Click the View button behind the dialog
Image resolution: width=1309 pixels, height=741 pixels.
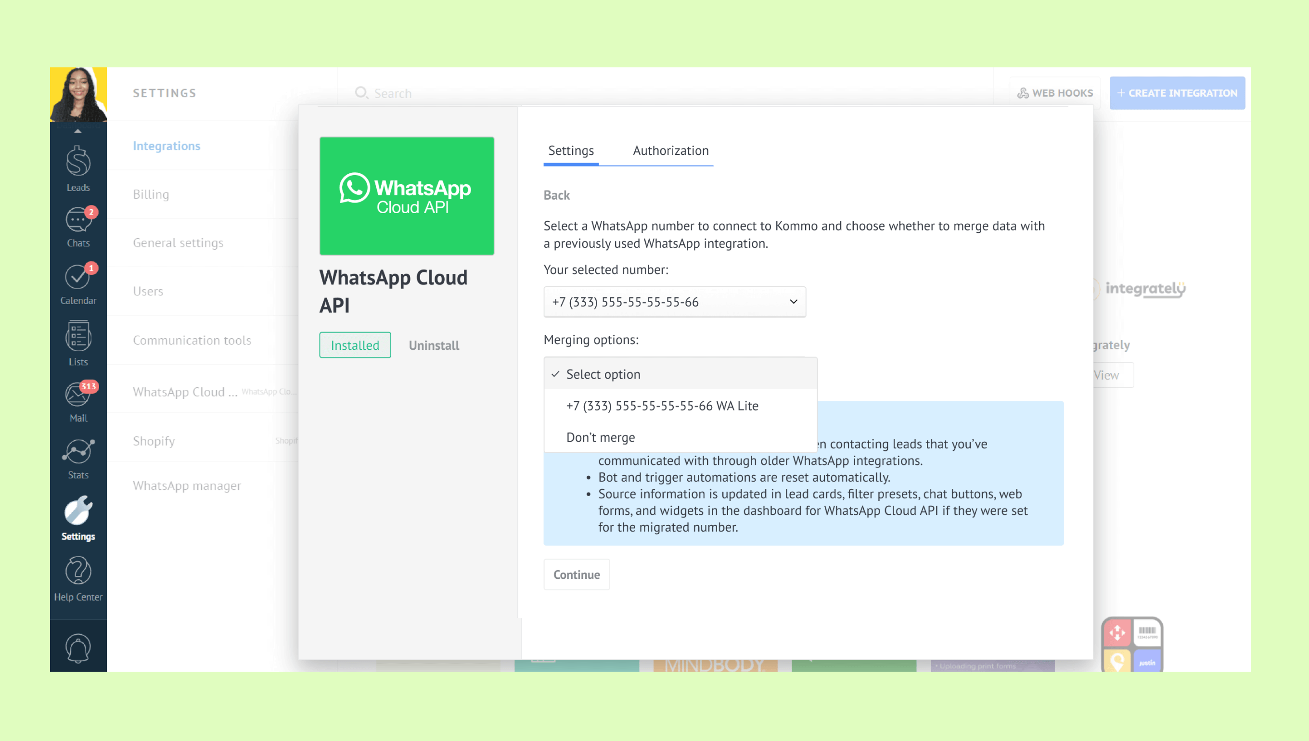[1113, 375]
